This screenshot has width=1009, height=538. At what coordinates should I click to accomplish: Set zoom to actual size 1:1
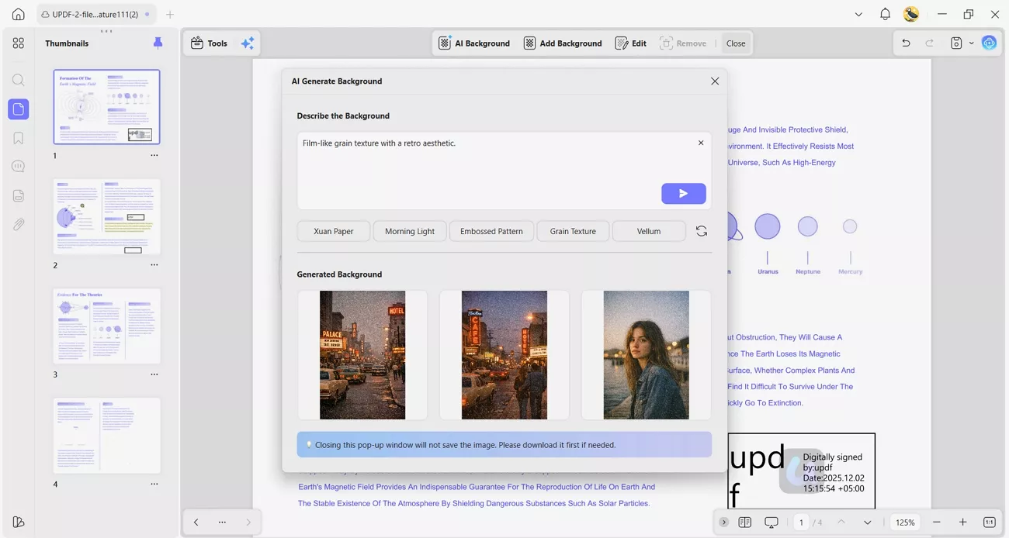click(990, 522)
